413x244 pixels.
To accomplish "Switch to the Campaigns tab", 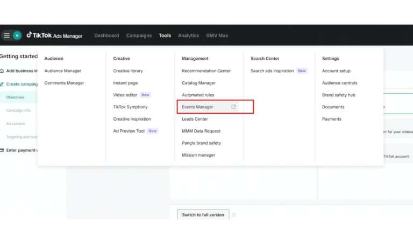I will point(139,36).
